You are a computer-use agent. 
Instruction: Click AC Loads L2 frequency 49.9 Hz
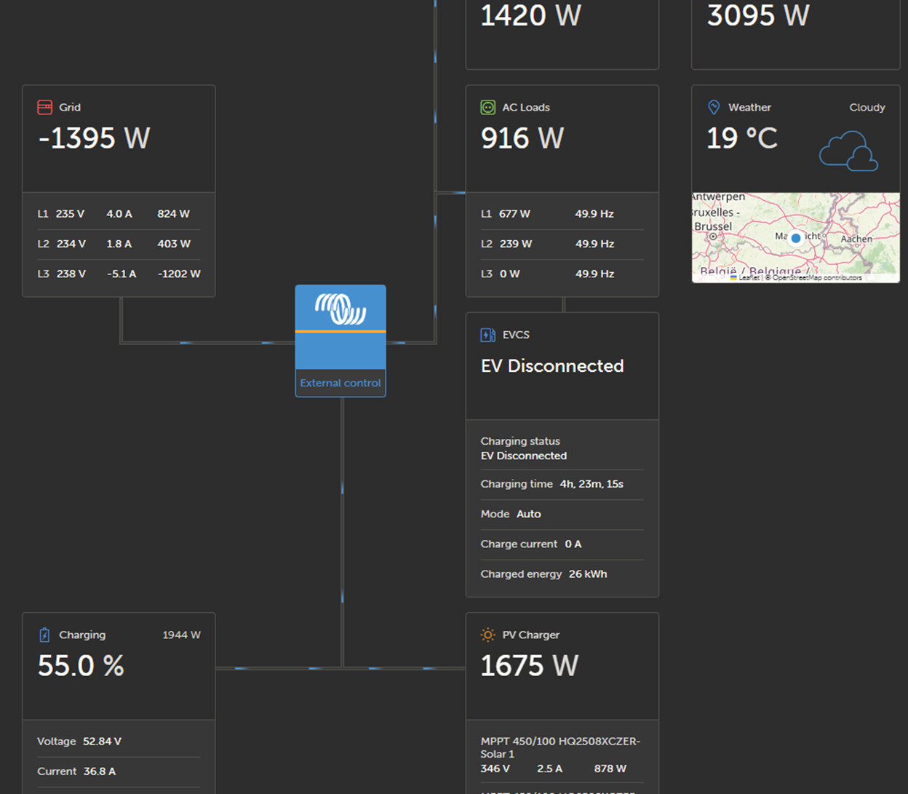594,244
